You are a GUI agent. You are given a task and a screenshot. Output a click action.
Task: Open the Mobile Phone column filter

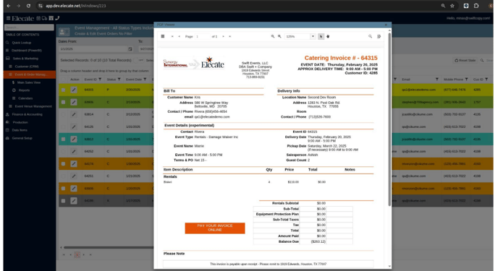point(467,79)
